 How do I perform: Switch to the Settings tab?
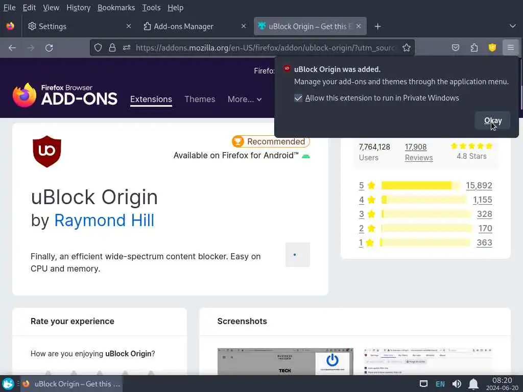point(80,26)
